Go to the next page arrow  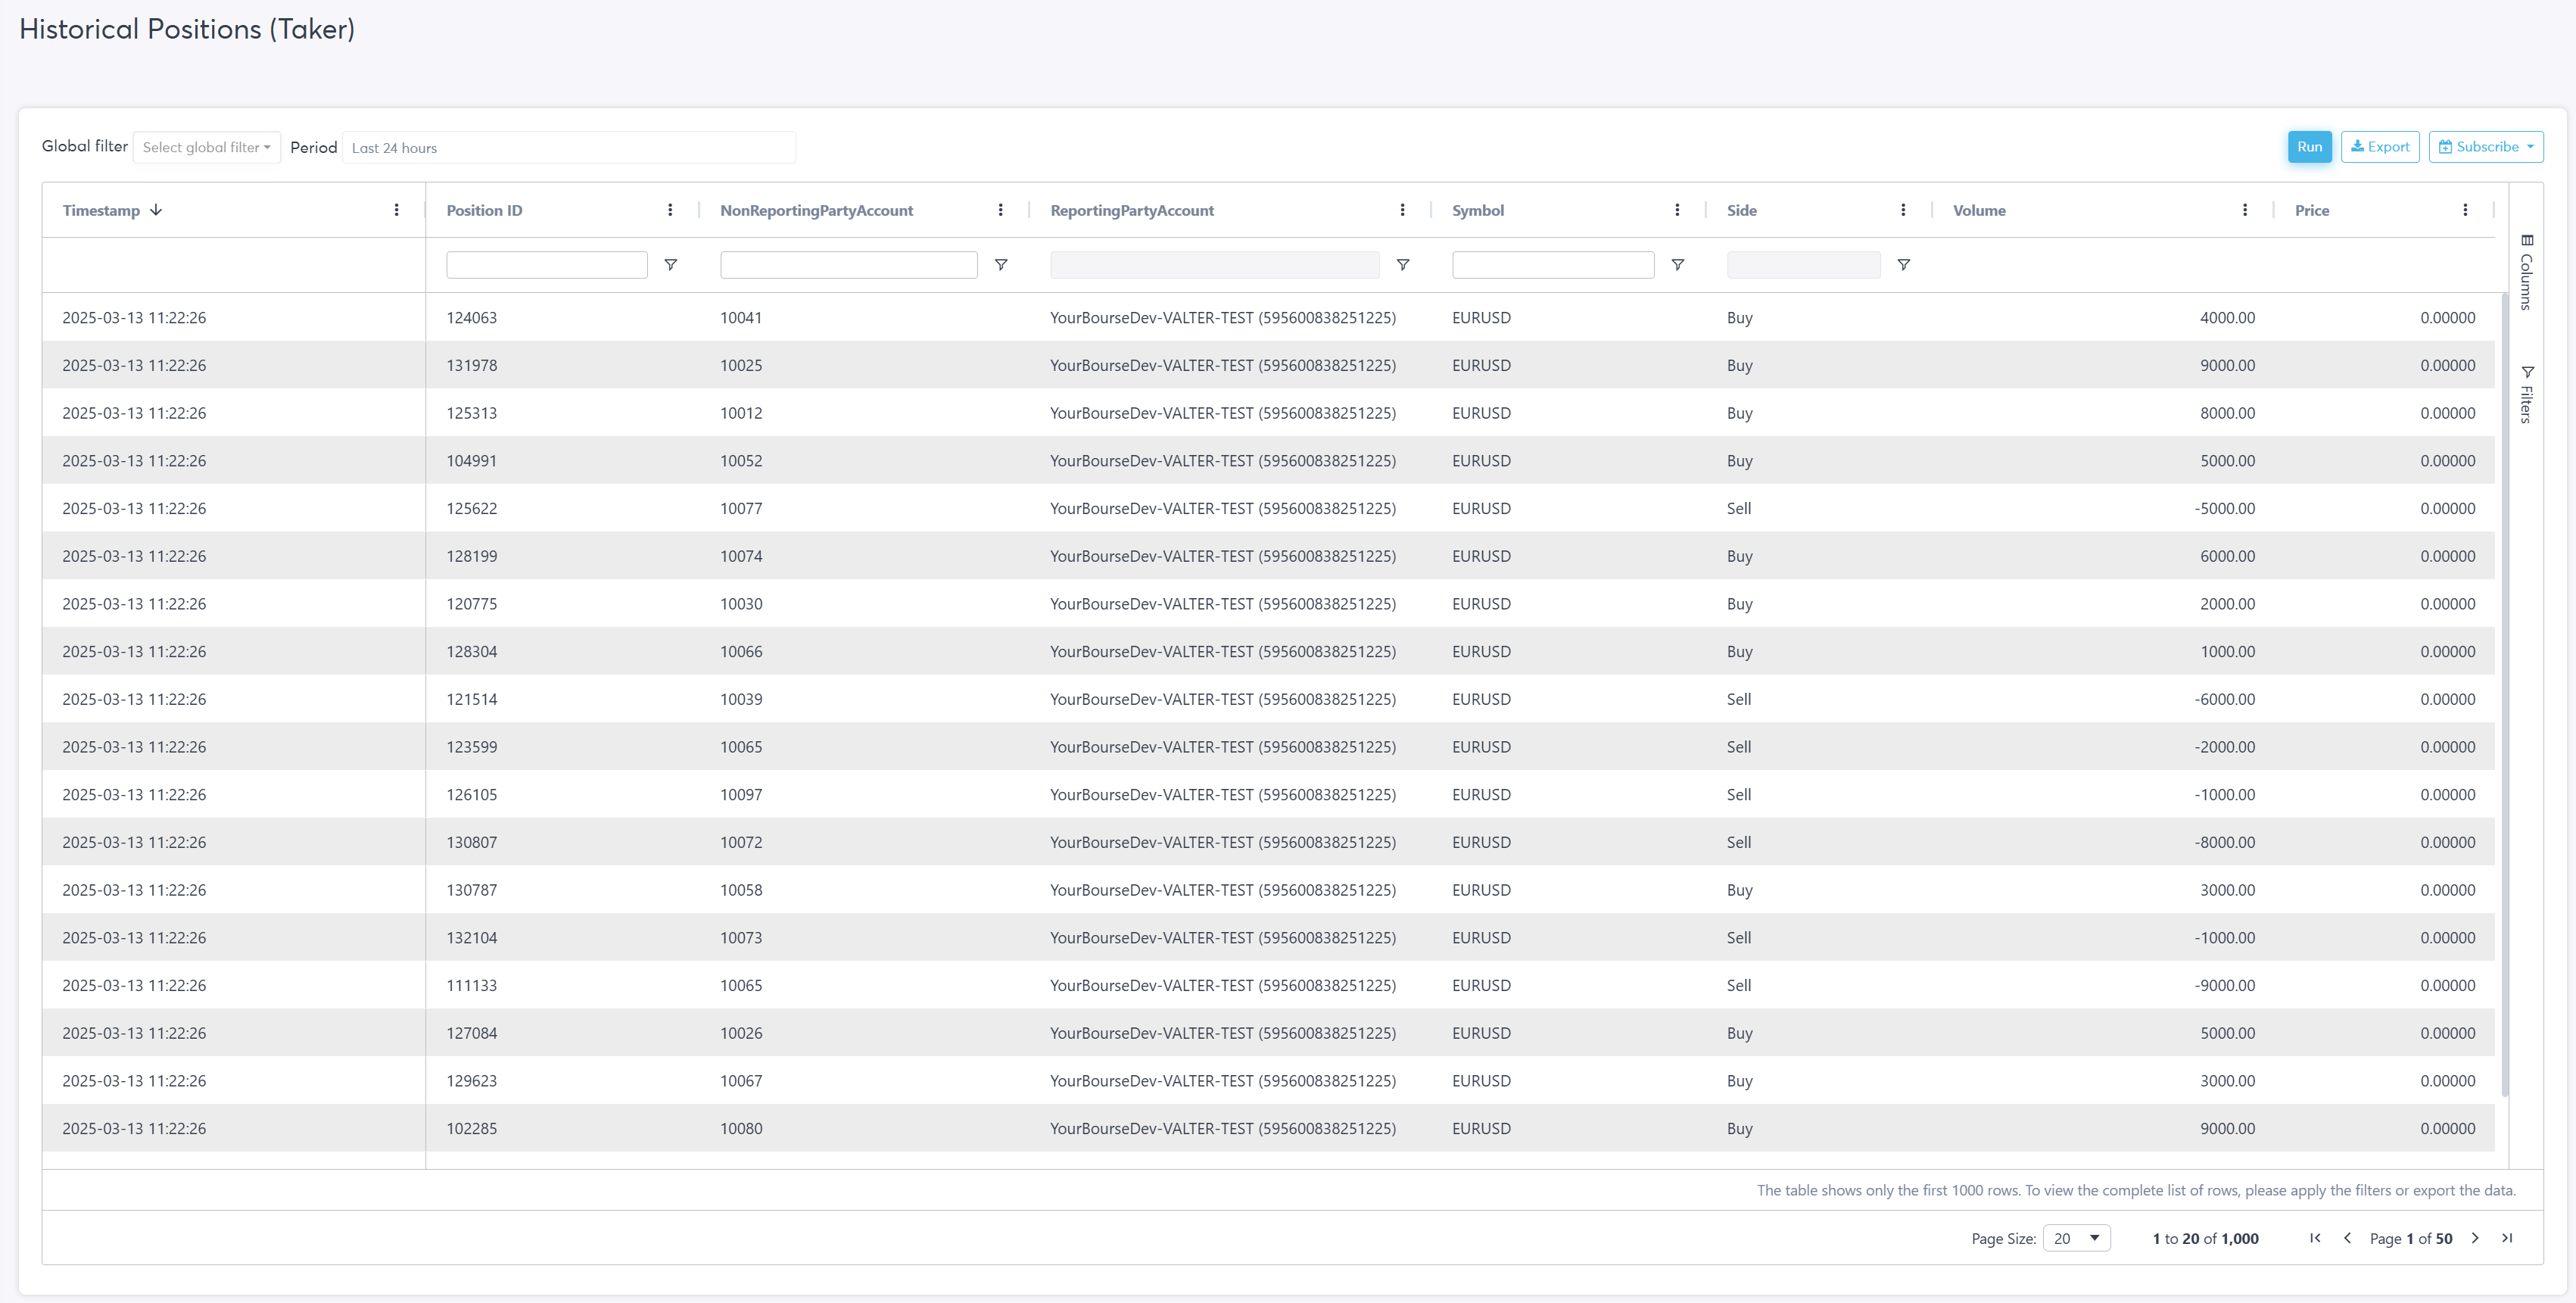2474,1238
